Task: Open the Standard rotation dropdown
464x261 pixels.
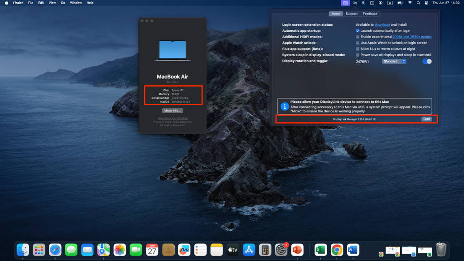Action: click(394, 61)
